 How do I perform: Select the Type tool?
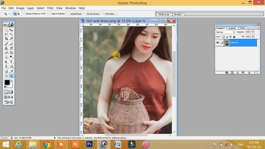(11, 62)
